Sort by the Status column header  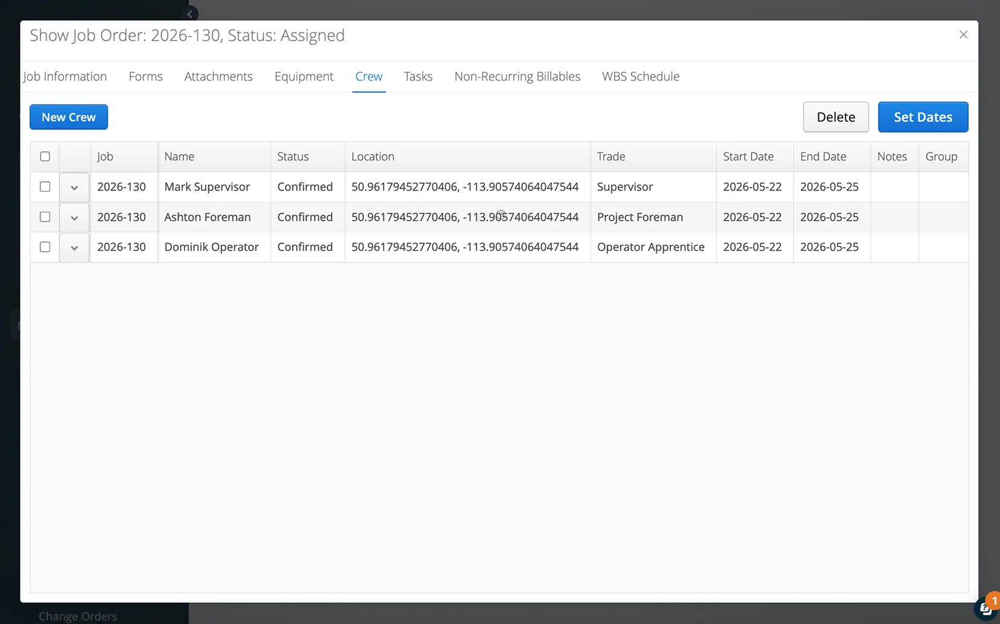308,157
